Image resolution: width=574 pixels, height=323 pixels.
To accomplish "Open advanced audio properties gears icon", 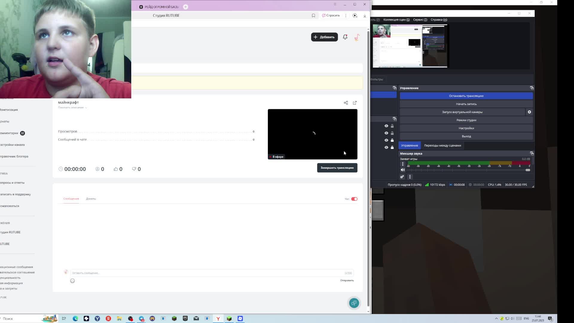I will 402,177.
